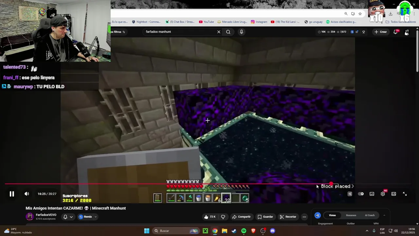Image resolution: width=419 pixels, height=236 pixels.
Task: Open the player settings gear
Action: (x=383, y=194)
